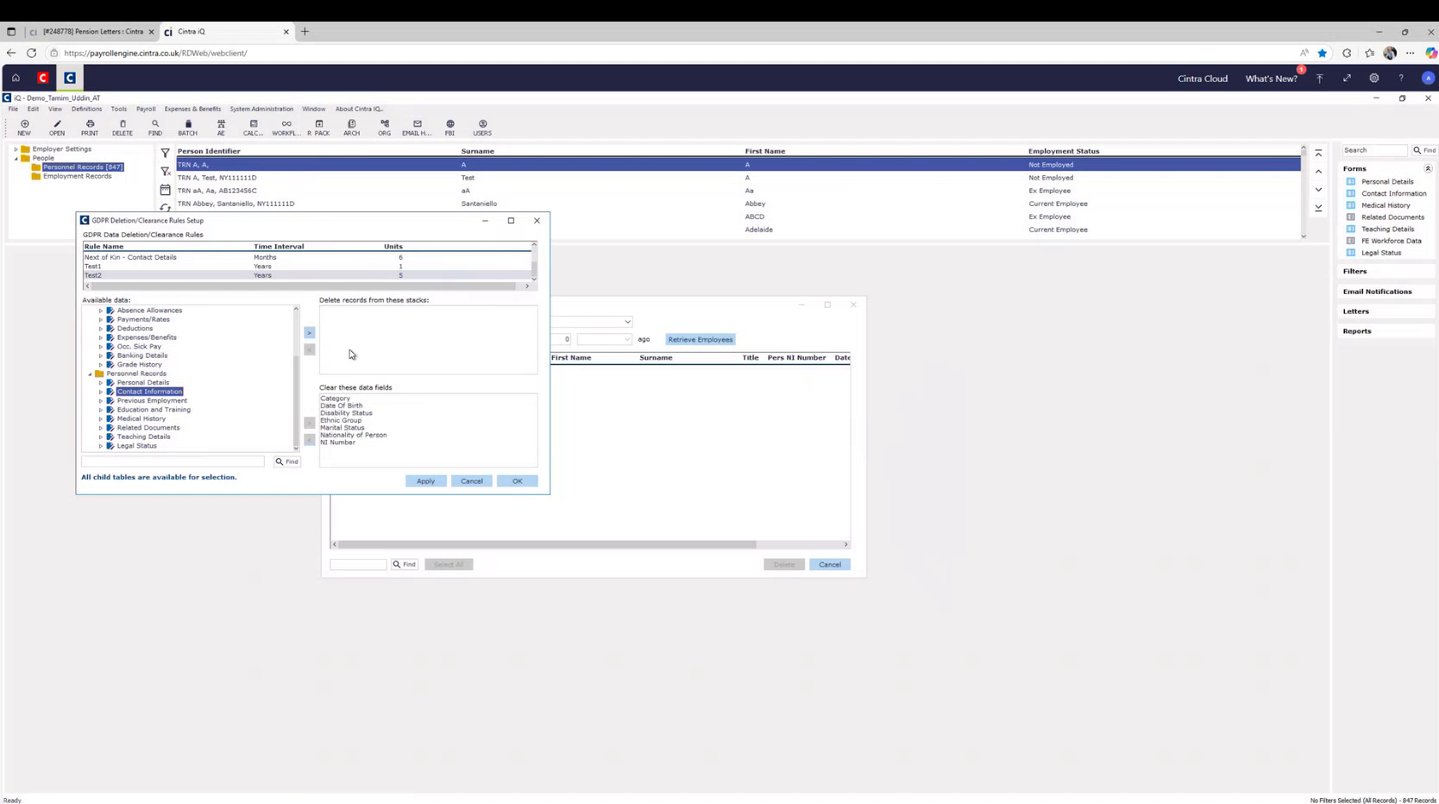Click the FBI toolbar icon

pos(449,128)
